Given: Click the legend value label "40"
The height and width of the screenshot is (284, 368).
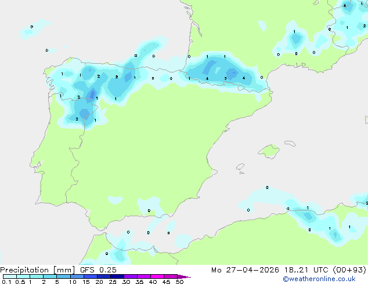Looking at the screenshot, I should (153, 282).
